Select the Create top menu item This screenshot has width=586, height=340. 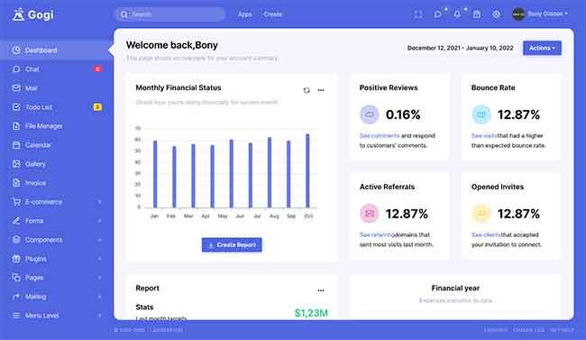(x=272, y=14)
